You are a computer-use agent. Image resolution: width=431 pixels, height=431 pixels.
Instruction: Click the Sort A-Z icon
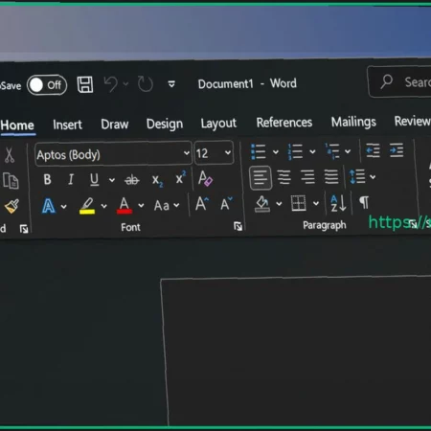pos(338,203)
